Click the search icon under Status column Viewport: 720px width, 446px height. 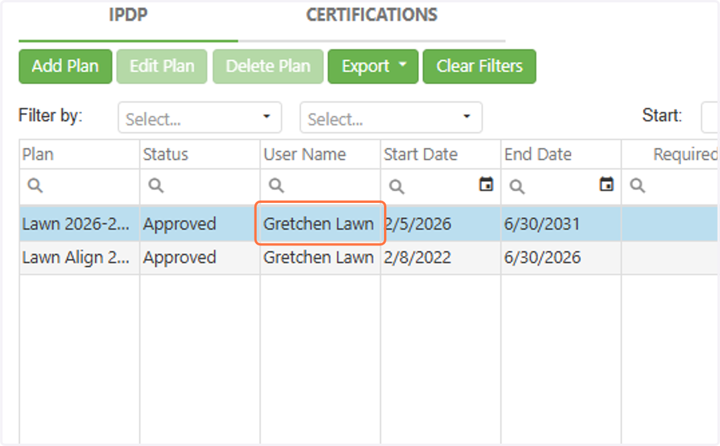(x=156, y=186)
